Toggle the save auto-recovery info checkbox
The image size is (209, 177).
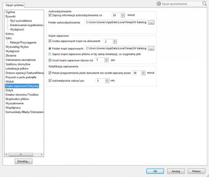(50, 15)
